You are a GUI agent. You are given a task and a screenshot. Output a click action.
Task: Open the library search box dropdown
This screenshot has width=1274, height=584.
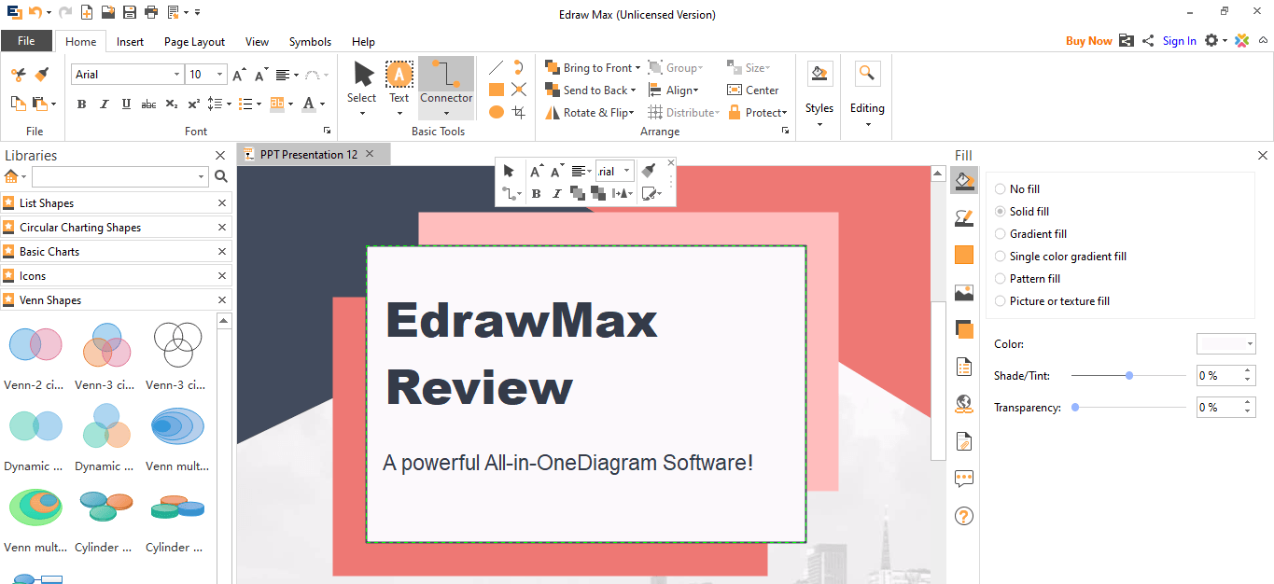[x=202, y=176]
